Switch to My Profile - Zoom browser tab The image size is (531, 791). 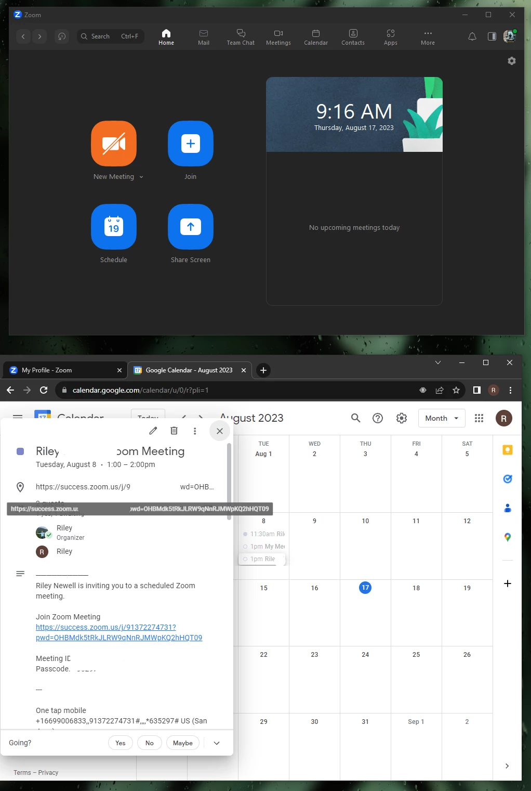[x=65, y=370]
